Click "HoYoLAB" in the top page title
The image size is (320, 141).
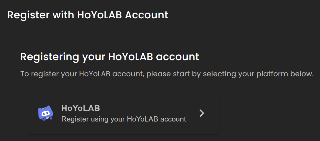click(x=99, y=15)
